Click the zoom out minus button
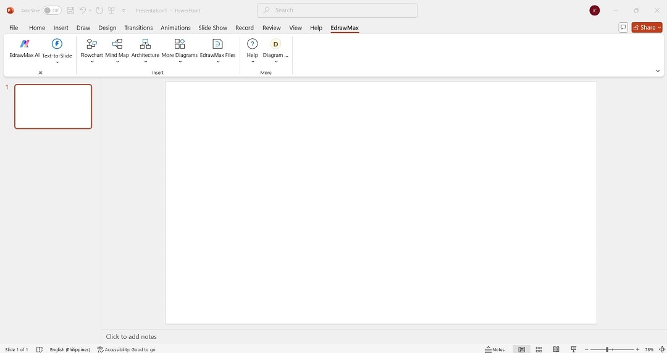The height and width of the screenshot is (353, 667). pos(586,349)
